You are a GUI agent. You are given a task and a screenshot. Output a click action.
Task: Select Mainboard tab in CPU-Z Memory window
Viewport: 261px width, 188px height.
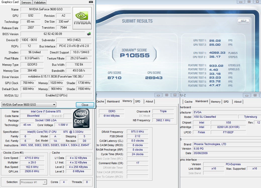click(113, 101)
